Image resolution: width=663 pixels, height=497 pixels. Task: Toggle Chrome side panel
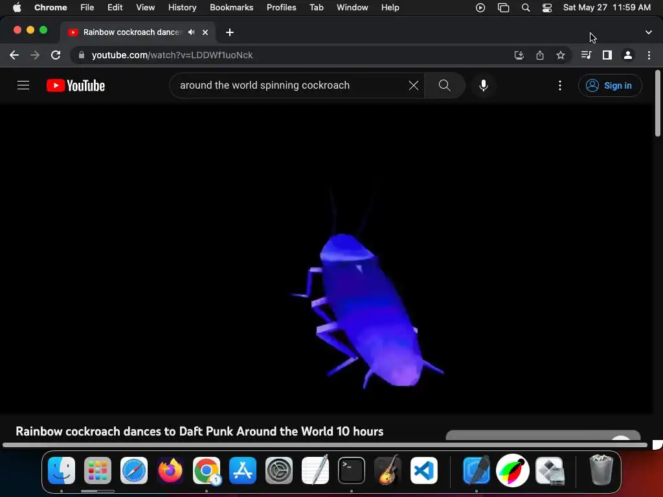click(607, 55)
